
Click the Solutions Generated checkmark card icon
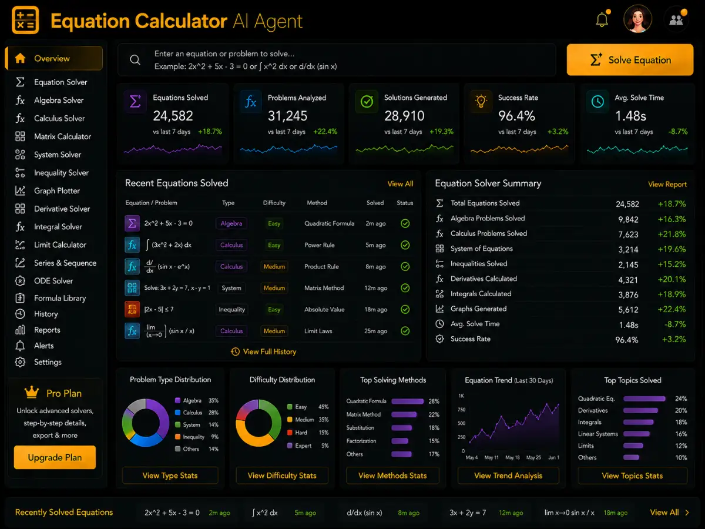pyautogui.click(x=367, y=102)
